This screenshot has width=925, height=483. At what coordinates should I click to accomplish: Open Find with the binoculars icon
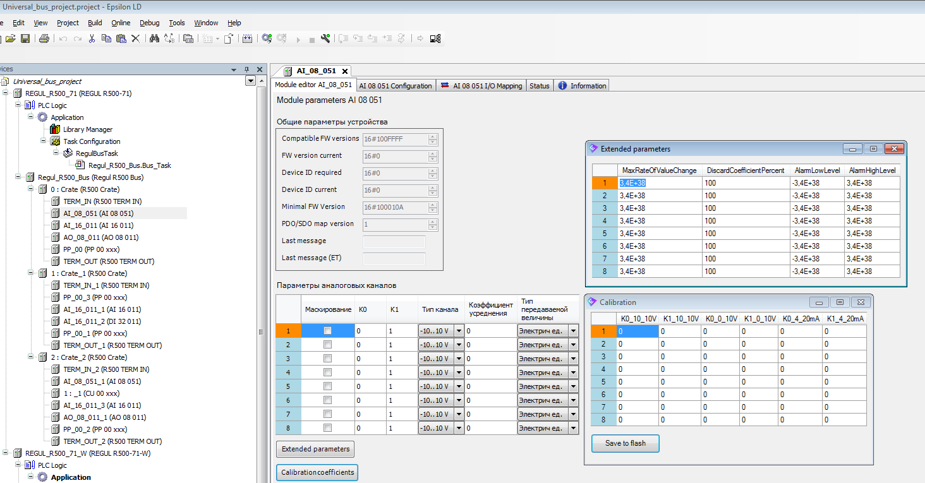coord(154,39)
